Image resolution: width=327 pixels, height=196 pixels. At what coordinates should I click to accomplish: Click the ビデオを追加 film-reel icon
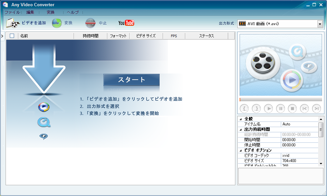click(13, 23)
